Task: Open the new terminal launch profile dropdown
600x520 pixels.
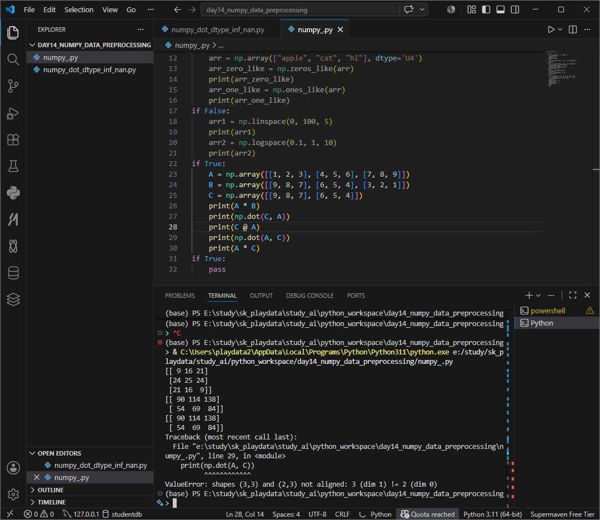Action: tap(538, 295)
